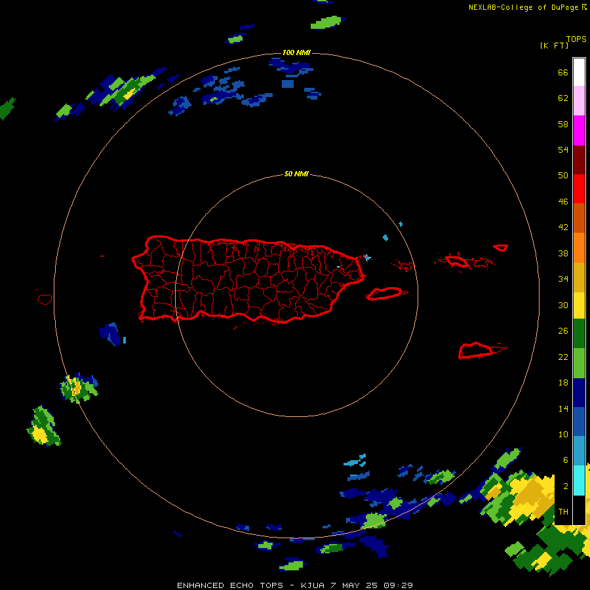Click the NEXLAB-College of DuPage credit text

[527, 7]
